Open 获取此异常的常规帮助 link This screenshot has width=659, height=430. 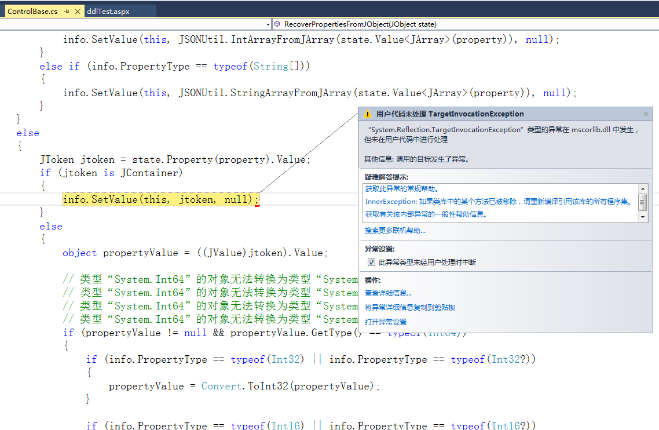402,189
